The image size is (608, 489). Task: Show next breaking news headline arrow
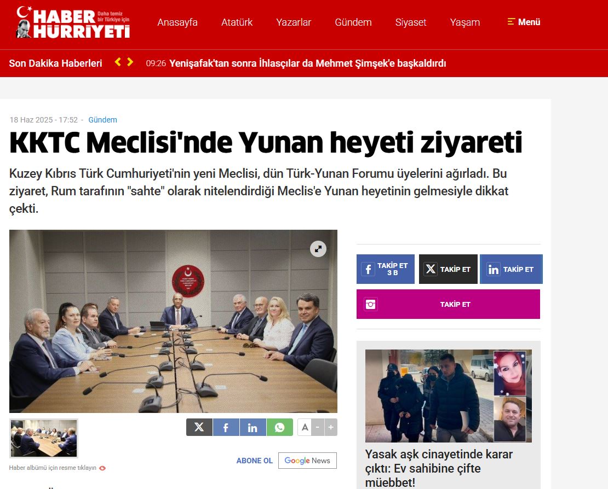coord(130,62)
